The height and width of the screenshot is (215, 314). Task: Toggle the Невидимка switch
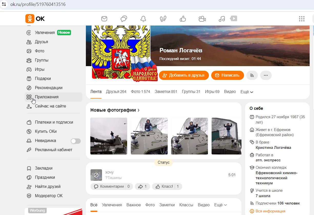pos(76,141)
